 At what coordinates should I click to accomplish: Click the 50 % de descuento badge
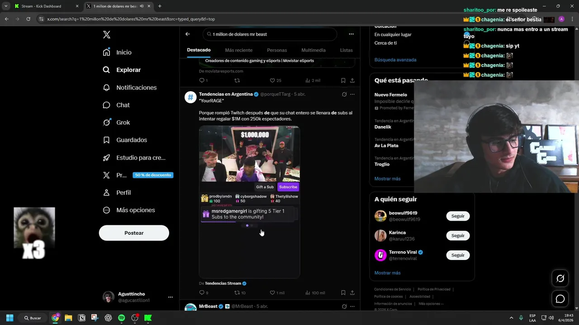tap(153, 175)
